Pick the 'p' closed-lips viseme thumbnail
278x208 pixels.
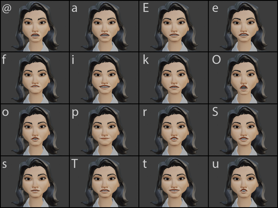pyautogui.click(x=104, y=130)
